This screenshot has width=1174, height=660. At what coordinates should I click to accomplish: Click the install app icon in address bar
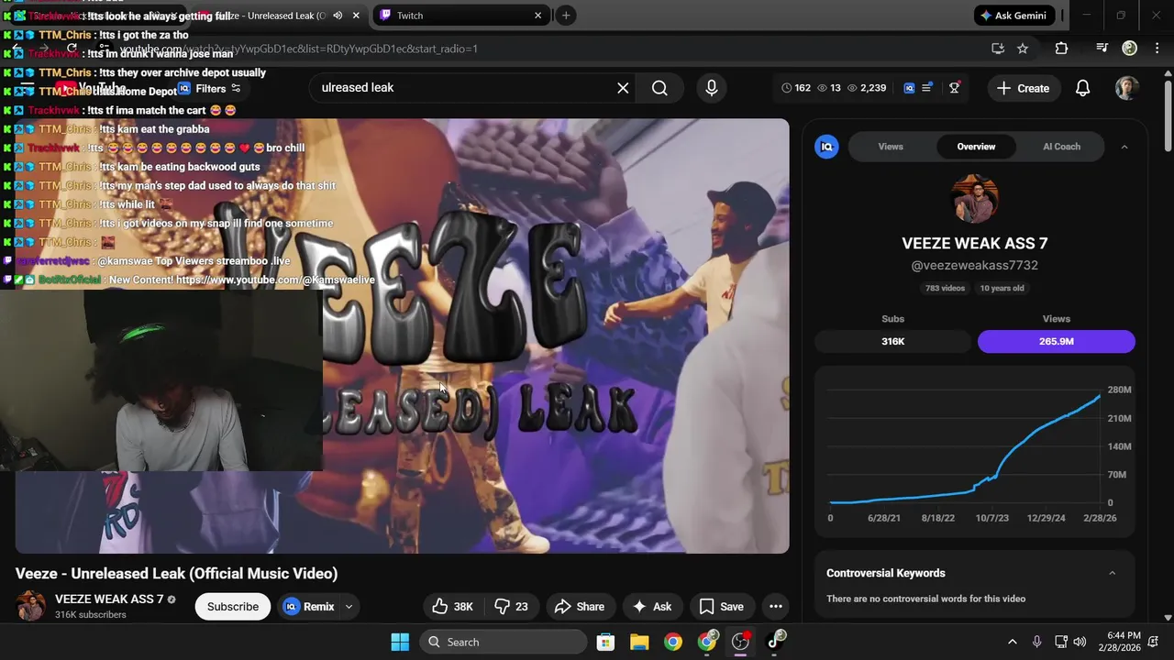tap(998, 49)
